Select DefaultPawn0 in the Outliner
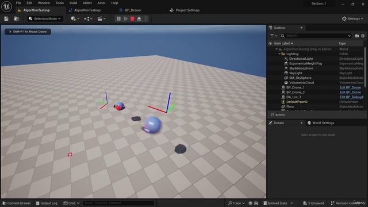Screen dimensions: 368x207 (x=297, y=102)
